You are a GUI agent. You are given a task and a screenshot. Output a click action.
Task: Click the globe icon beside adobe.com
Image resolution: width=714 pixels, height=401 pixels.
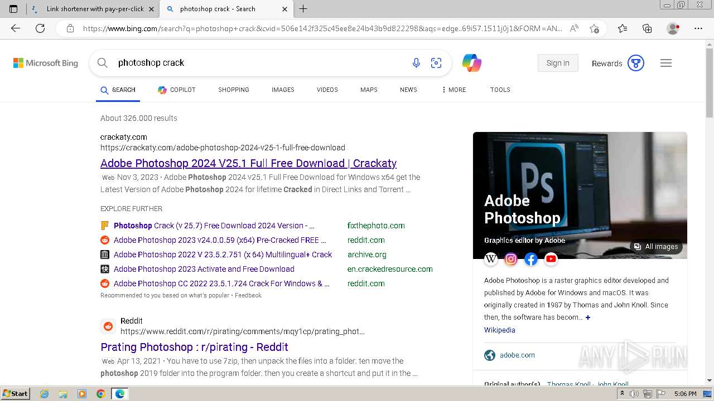[490, 355]
